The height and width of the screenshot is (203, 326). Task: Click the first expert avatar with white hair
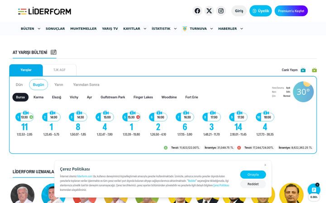pos(23,194)
